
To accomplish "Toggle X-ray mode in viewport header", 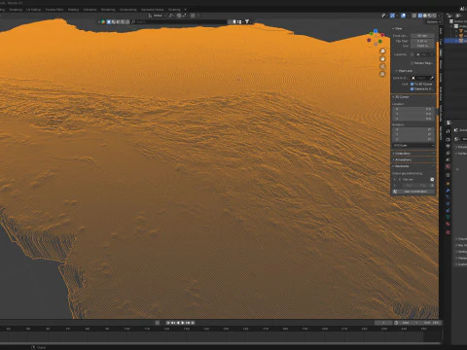I will coord(414,16).
